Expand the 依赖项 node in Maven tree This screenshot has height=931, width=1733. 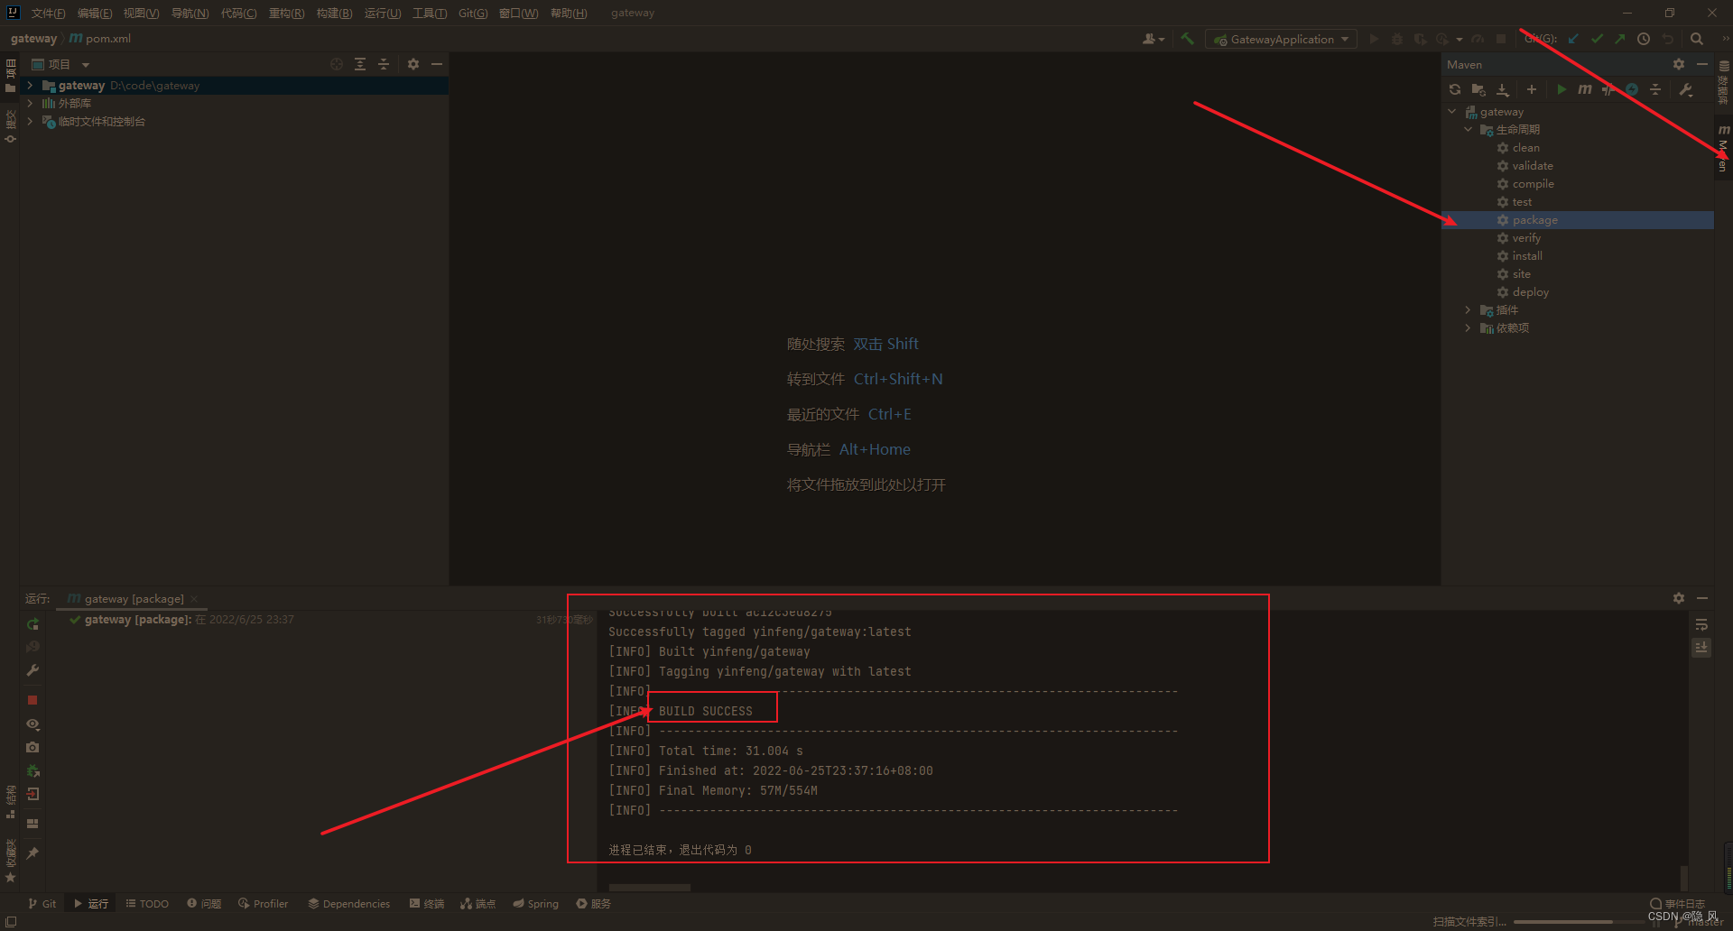pyautogui.click(x=1469, y=328)
